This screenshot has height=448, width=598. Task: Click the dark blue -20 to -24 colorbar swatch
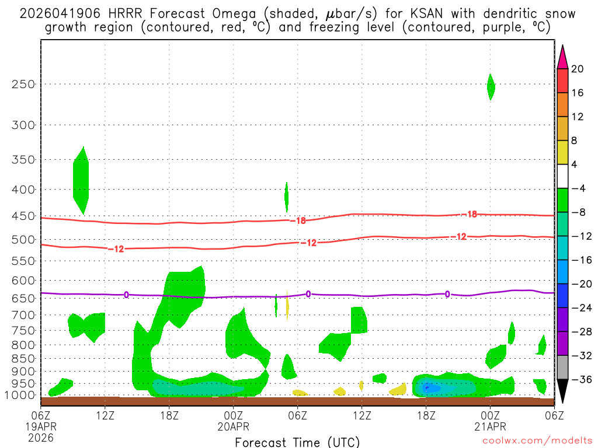(x=562, y=296)
